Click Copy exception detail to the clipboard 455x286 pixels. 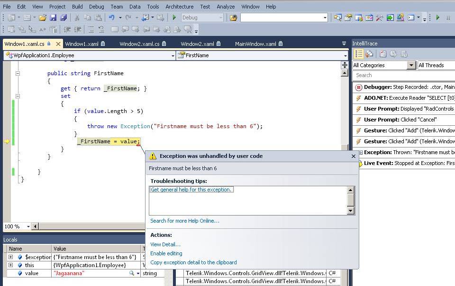coord(193,262)
